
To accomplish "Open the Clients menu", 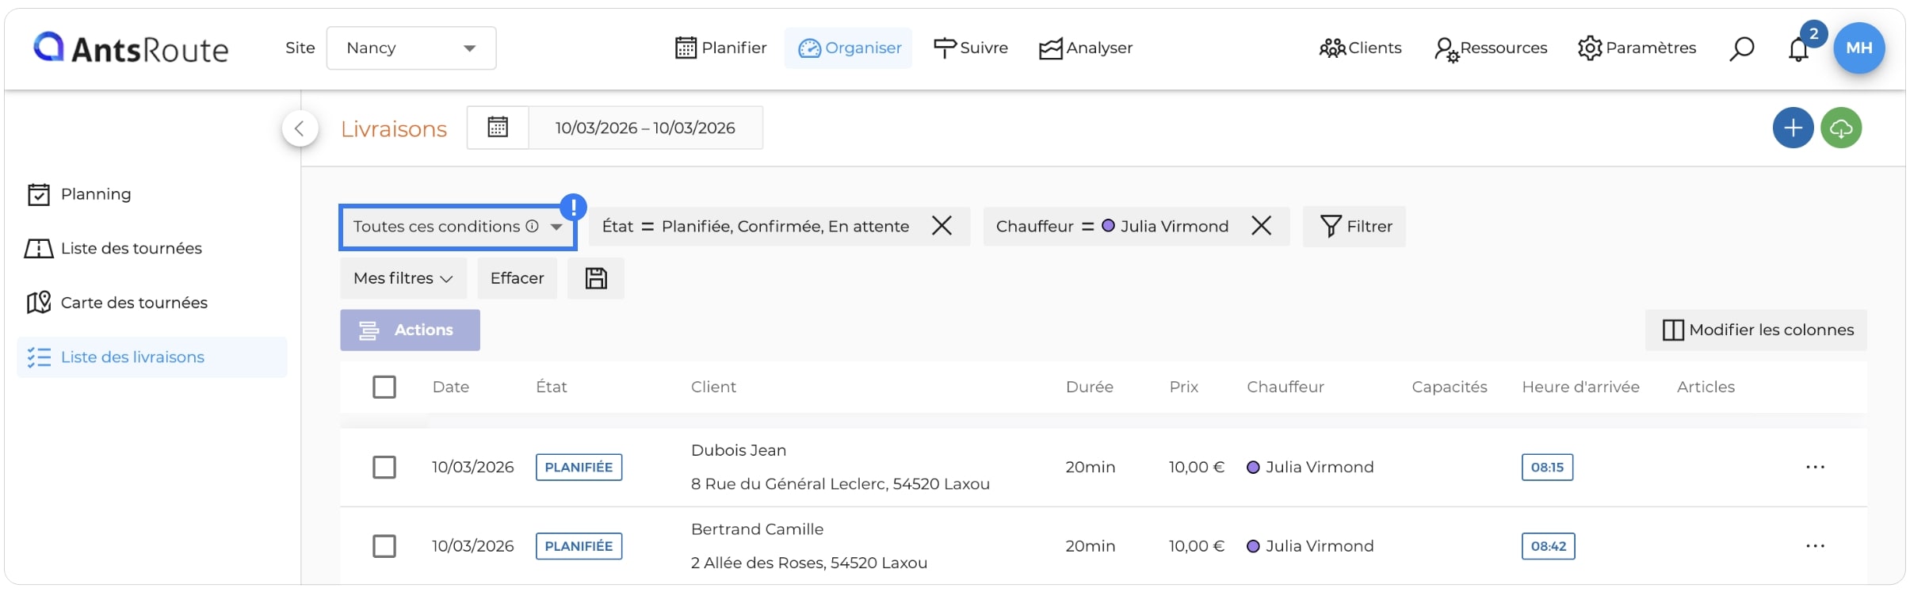I will click(1360, 48).
